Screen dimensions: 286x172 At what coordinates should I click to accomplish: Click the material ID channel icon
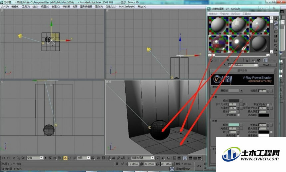point(253,60)
